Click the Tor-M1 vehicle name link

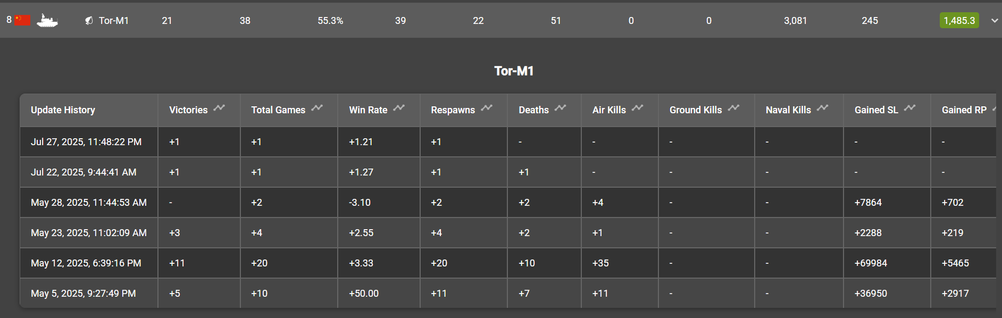pyautogui.click(x=114, y=21)
